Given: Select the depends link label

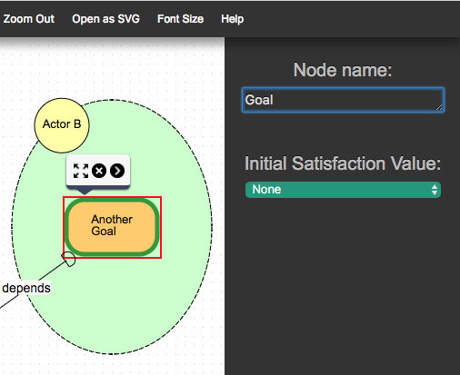Looking at the screenshot, I should 26,288.
